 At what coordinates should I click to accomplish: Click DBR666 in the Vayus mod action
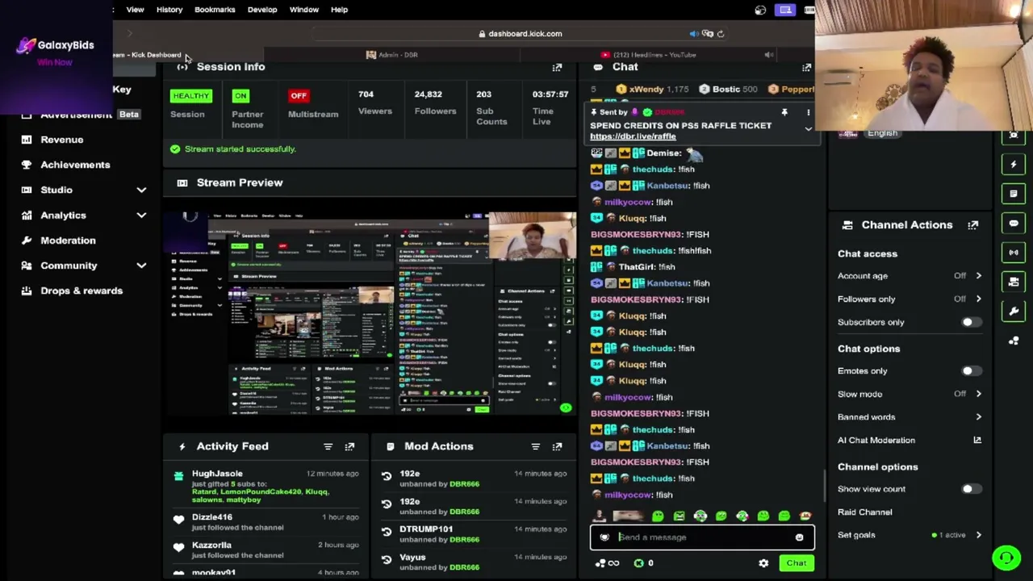point(464,567)
